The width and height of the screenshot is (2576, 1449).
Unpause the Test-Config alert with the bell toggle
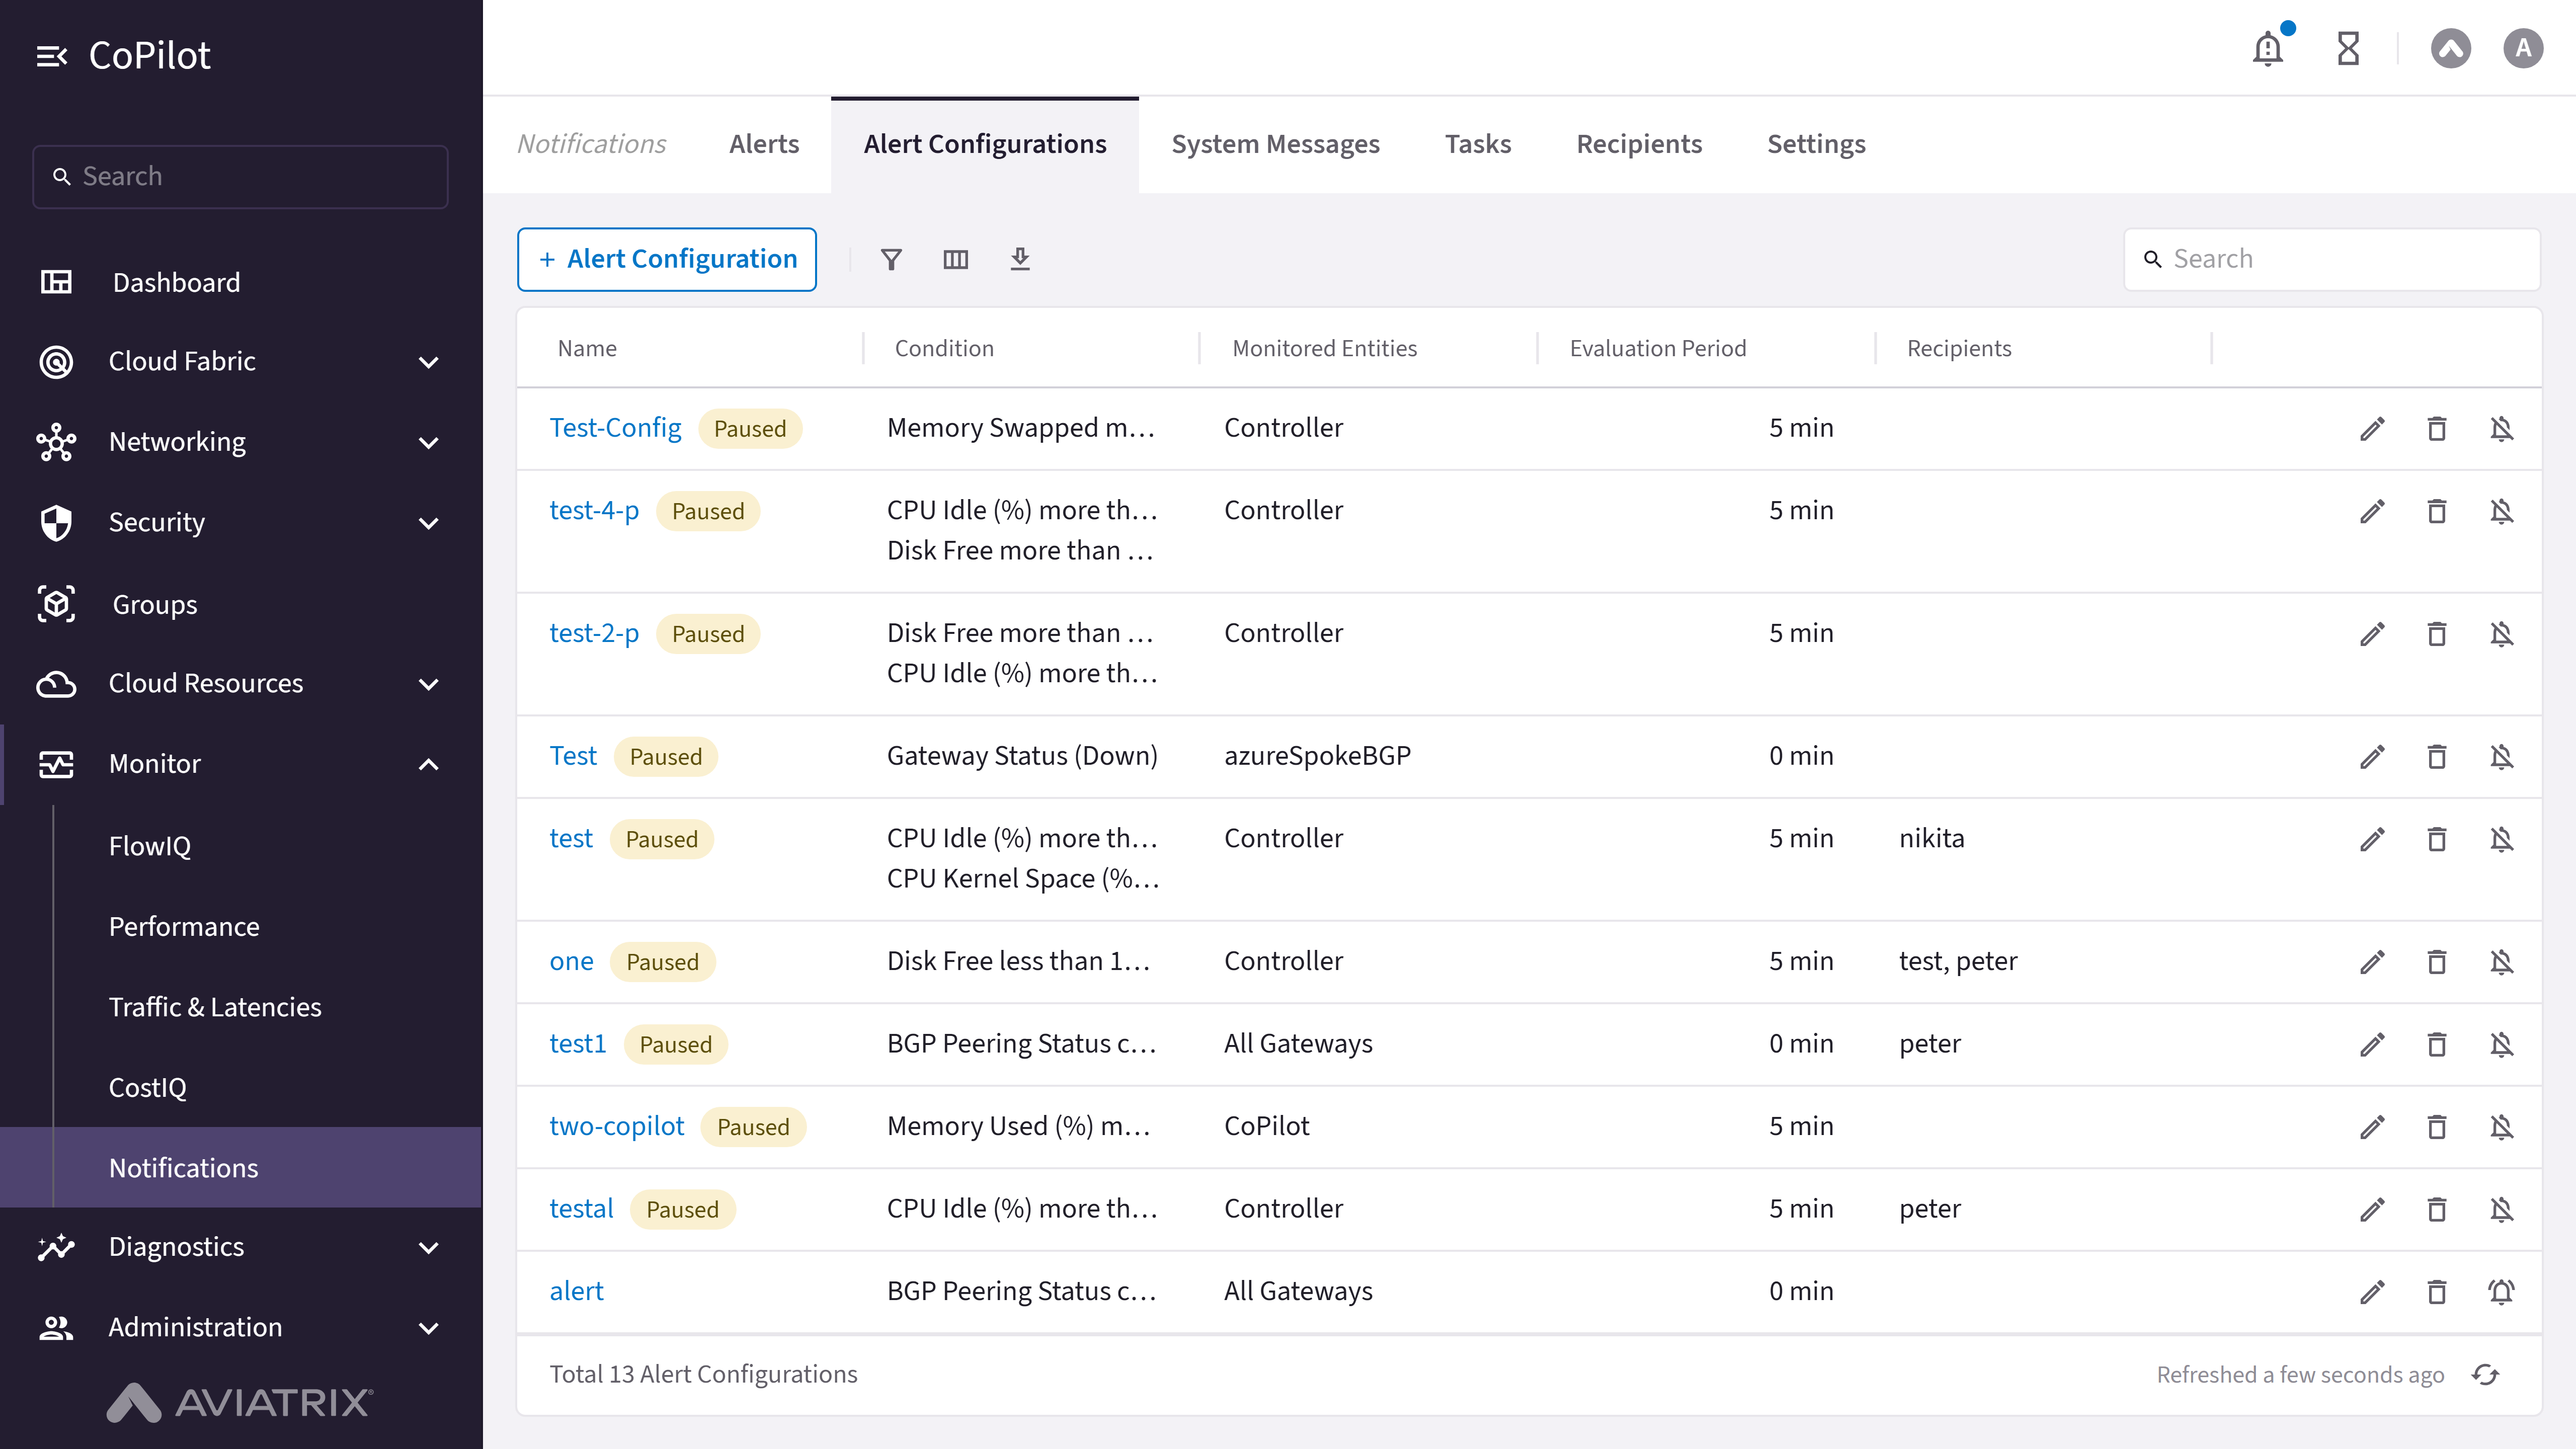(2501, 429)
